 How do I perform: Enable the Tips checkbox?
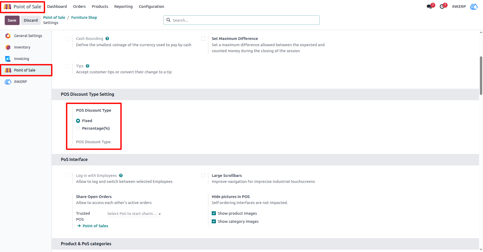coord(67,66)
